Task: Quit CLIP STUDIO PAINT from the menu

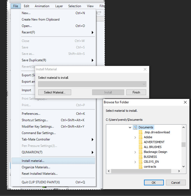Action: (53, 182)
